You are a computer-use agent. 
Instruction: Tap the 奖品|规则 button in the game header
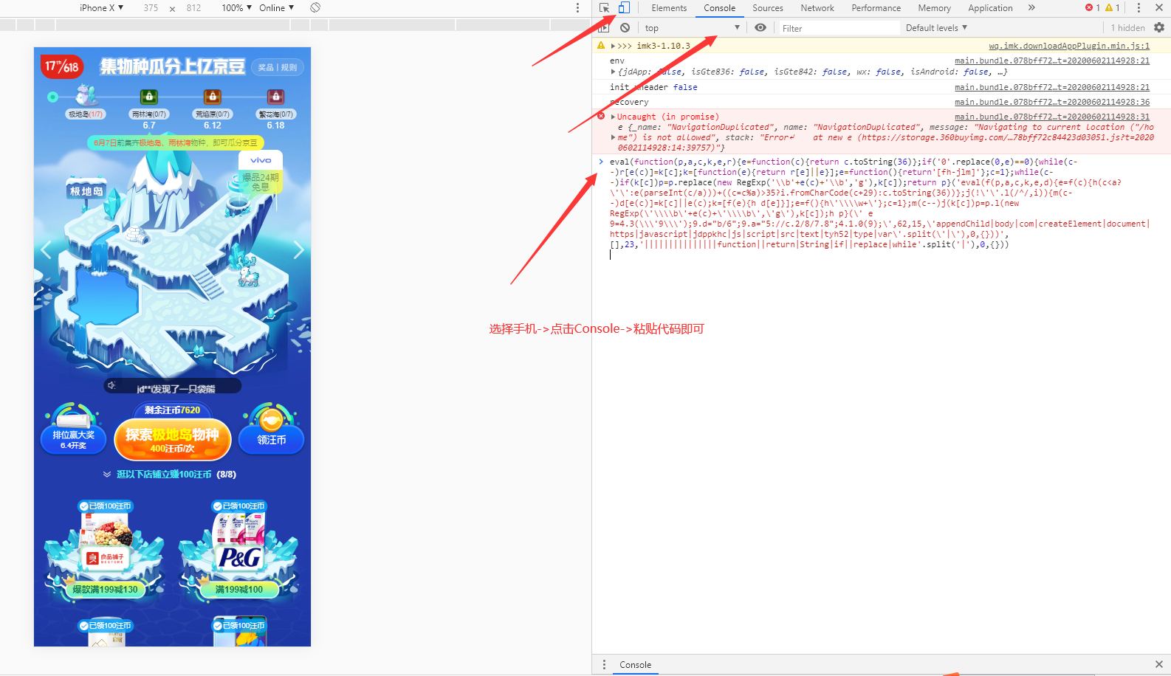point(278,67)
